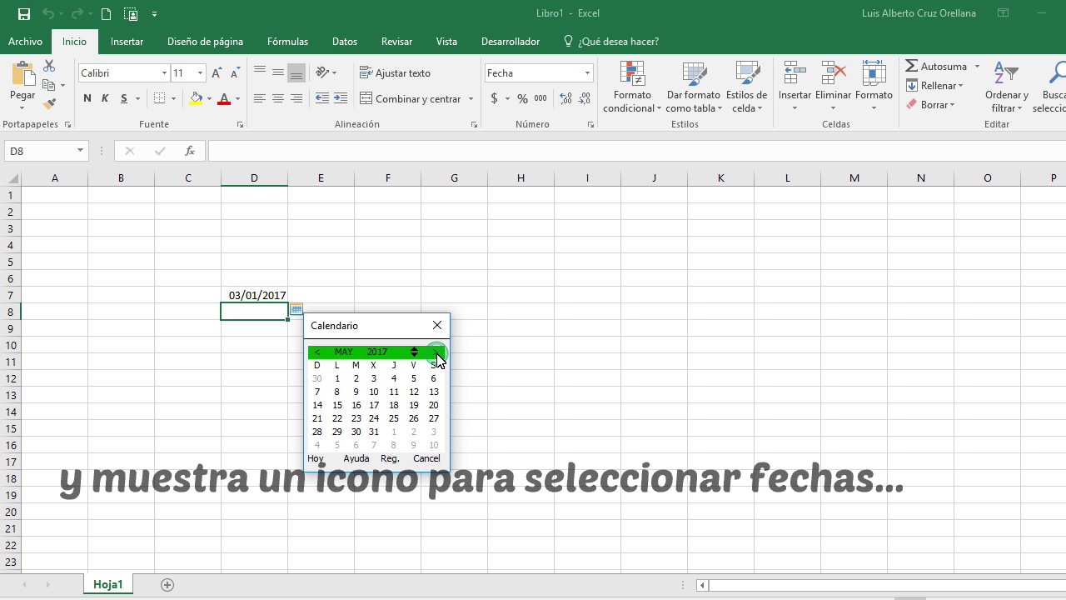Click Hoy in the Calendario dialog
The image size is (1066, 600).
316,458
